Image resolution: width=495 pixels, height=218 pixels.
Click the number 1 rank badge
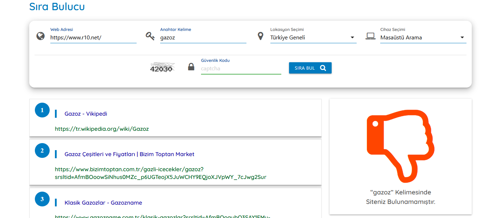pyautogui.click(x=42, y=110)
